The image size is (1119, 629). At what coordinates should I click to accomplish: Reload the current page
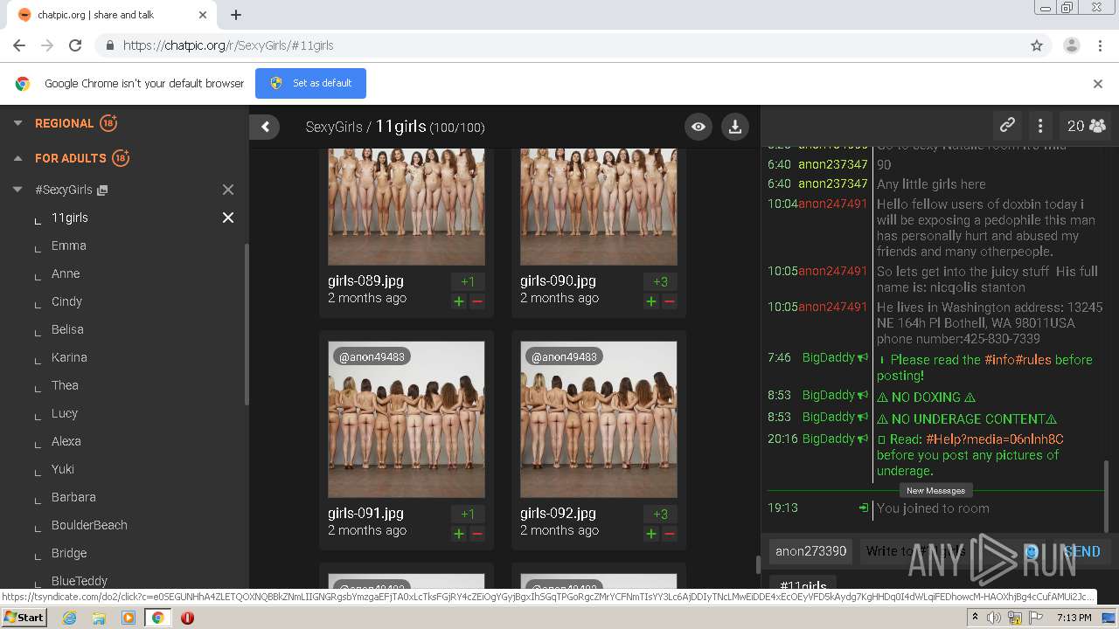pos(75,45)
